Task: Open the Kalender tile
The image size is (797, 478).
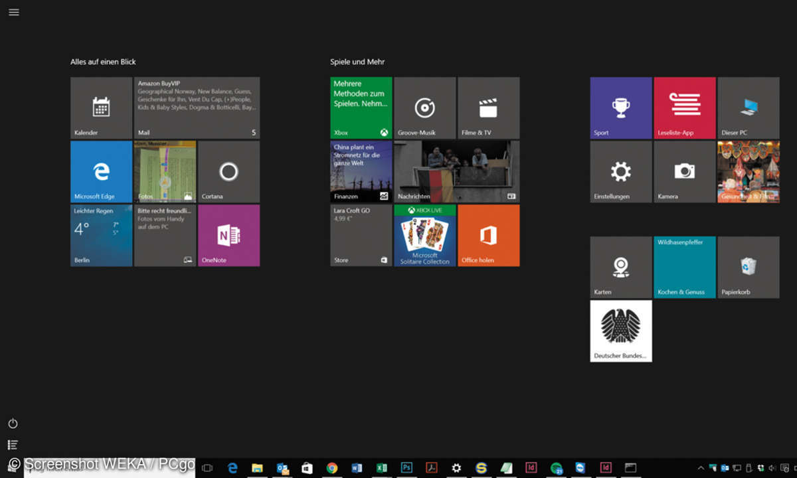Action: pos(102,108)
